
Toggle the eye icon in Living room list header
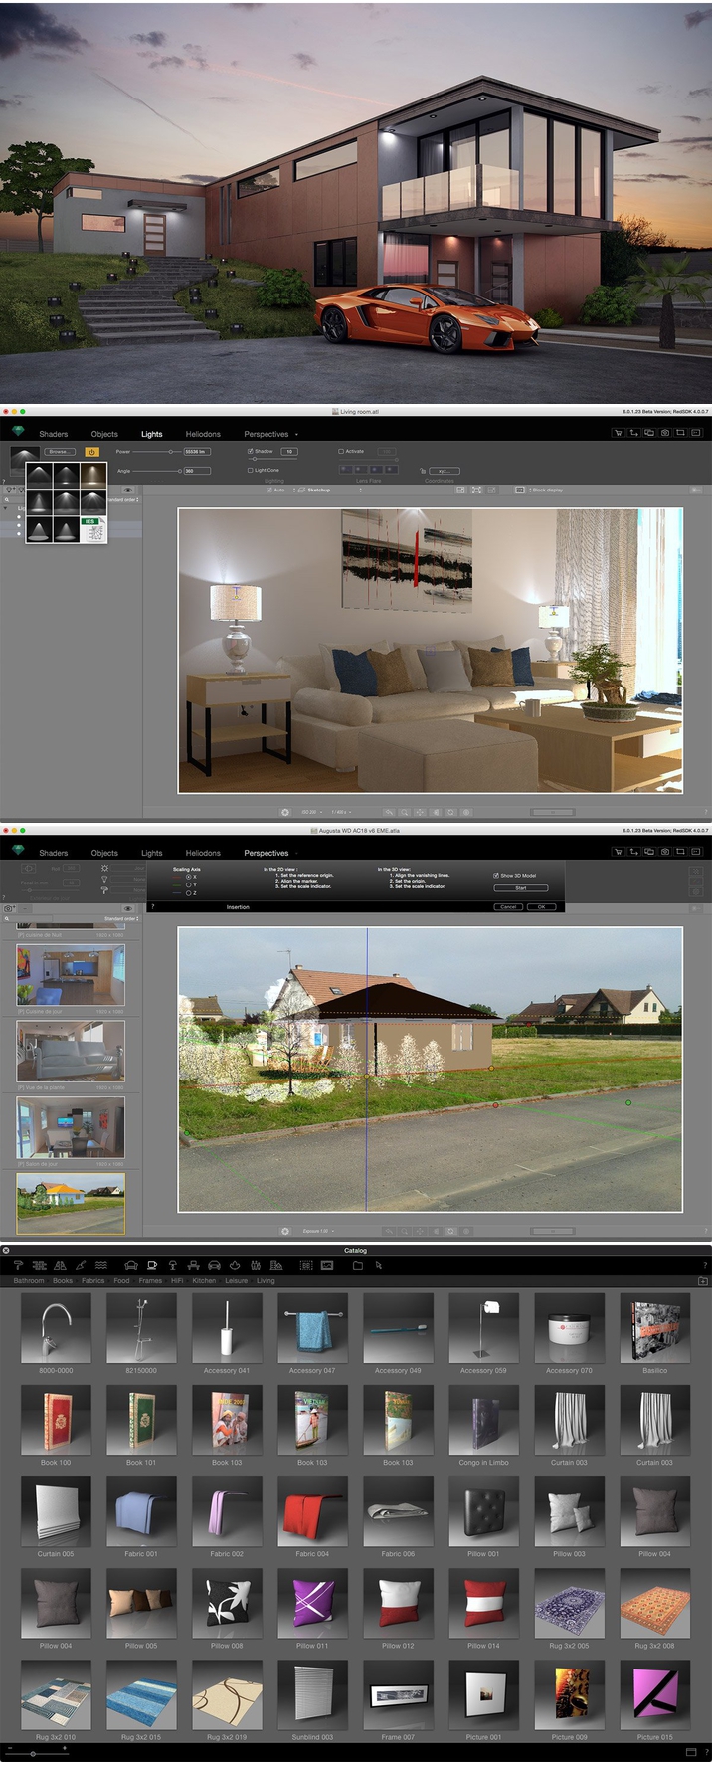click(128, 490)
